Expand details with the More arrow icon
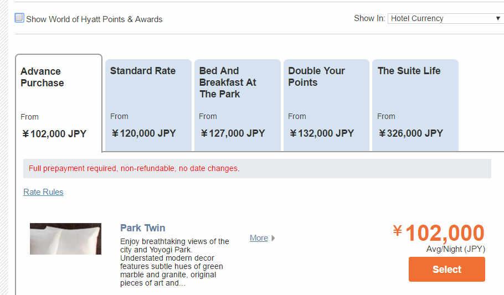This screenshot has width=504, height=295. [273, 238]
